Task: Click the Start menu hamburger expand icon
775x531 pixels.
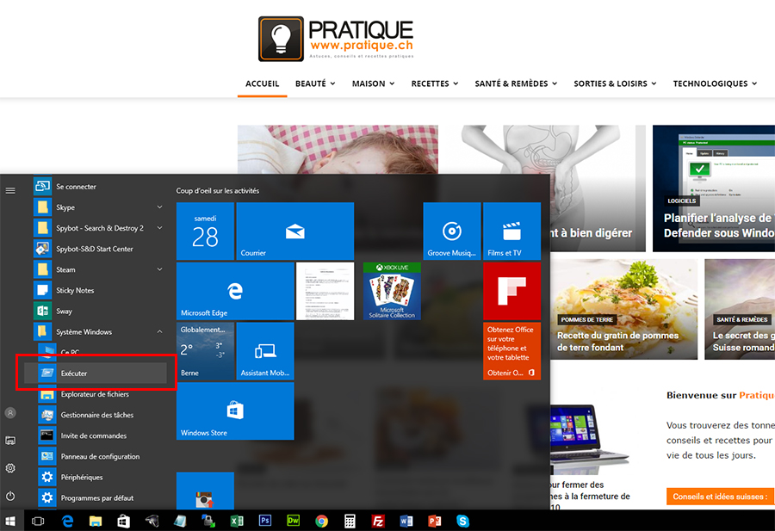Action: pos(10,191)
